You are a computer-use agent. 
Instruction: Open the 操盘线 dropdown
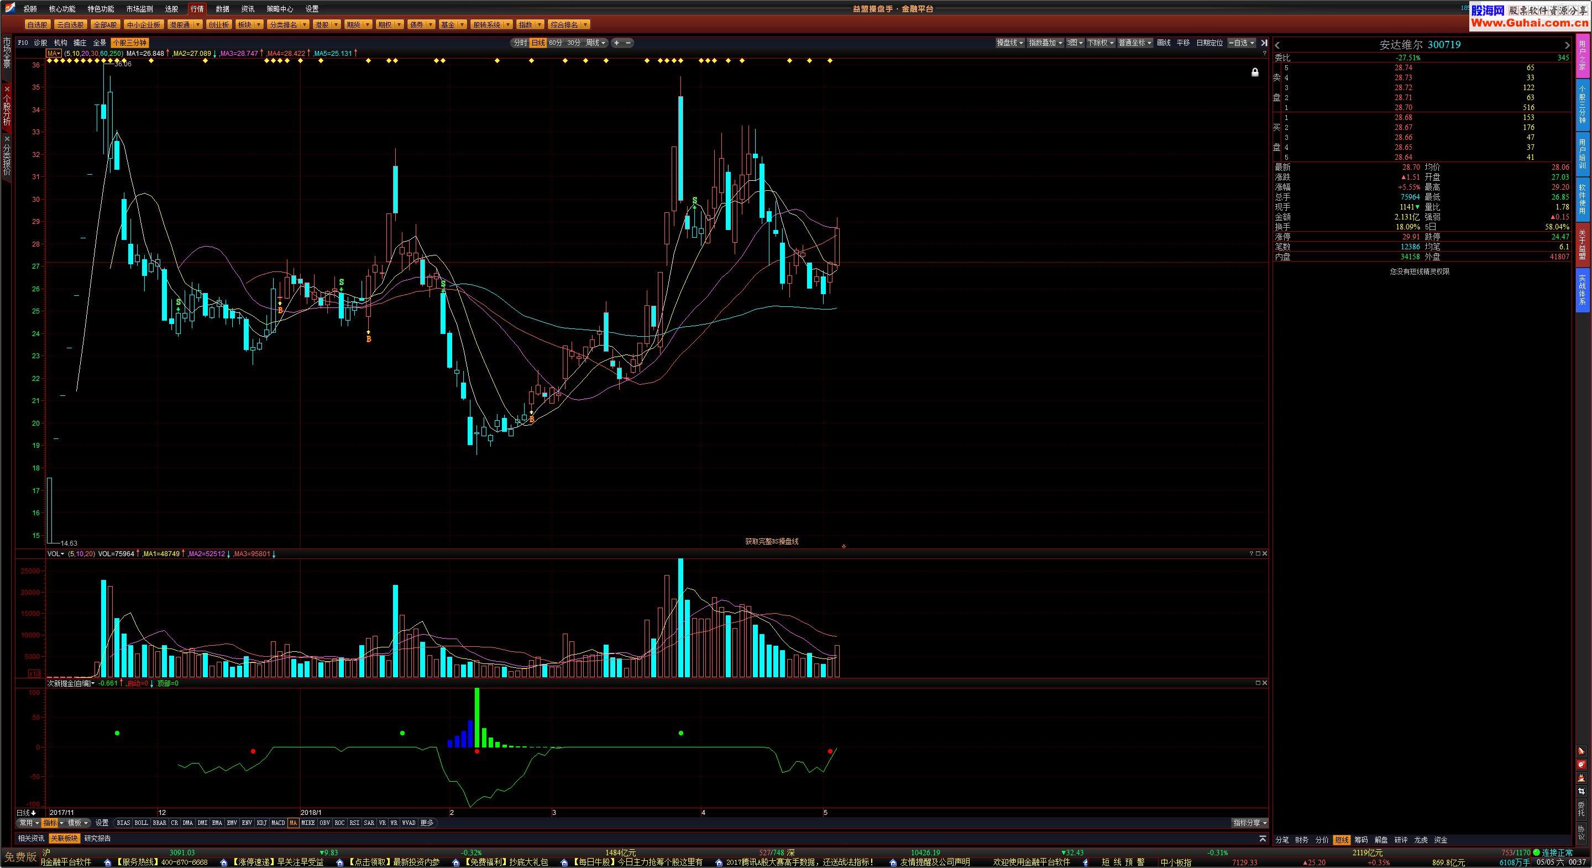tap(1010, 43)
